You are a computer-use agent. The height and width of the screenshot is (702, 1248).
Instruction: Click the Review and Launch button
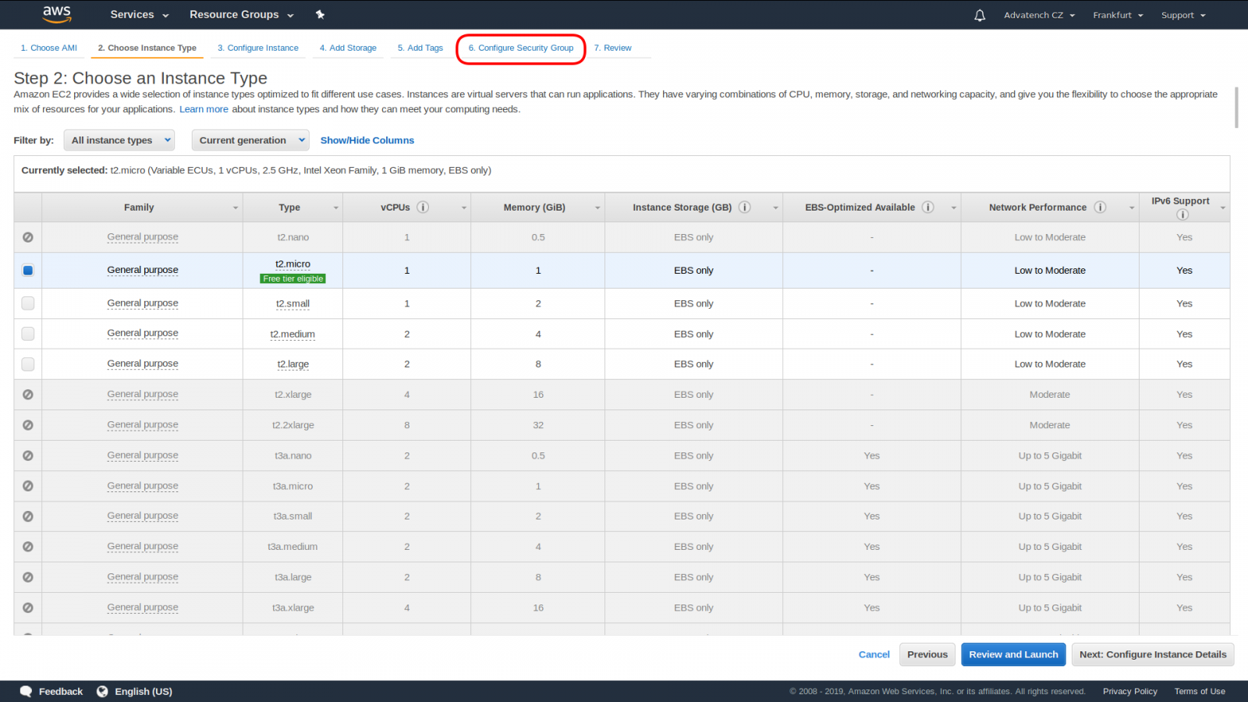(1013, 654)
